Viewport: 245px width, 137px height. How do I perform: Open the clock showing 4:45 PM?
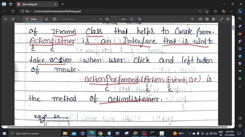click(x=229, y=134)
